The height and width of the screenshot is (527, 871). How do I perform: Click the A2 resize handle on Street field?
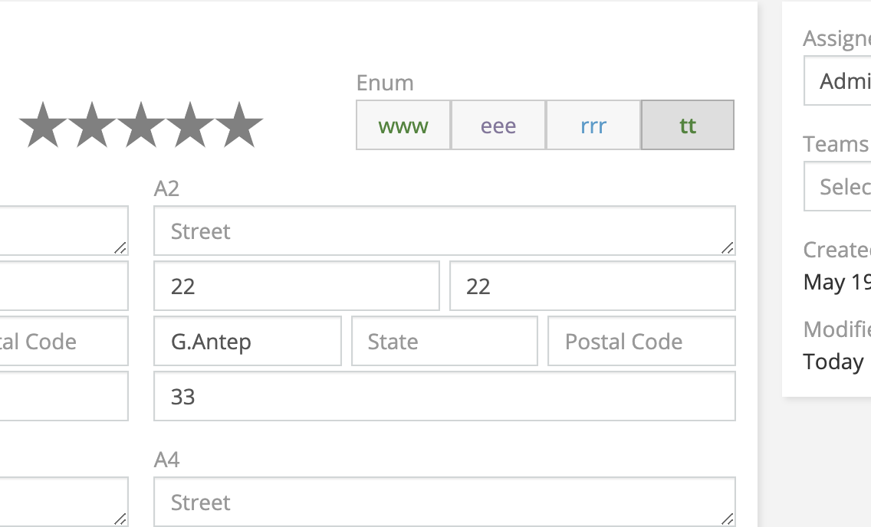(727, 248)
